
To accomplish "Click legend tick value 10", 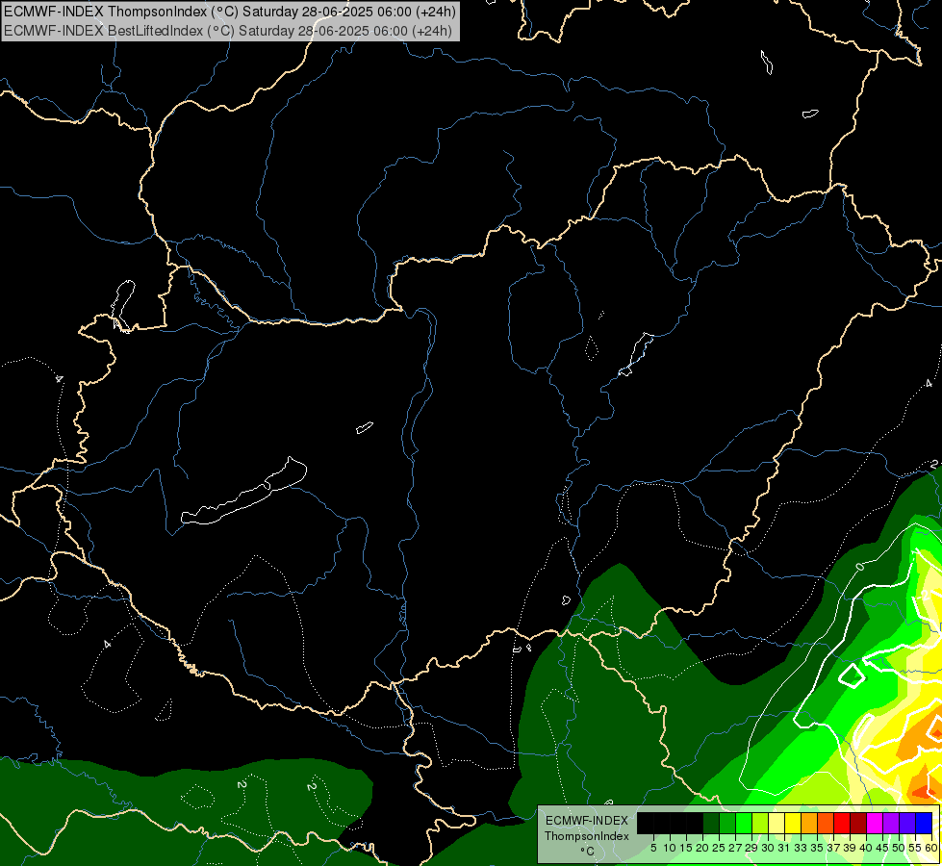I will point(670,848).
